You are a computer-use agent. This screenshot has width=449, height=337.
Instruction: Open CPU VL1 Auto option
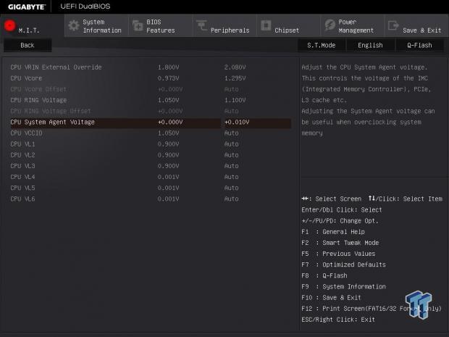[x=231, y=144]
